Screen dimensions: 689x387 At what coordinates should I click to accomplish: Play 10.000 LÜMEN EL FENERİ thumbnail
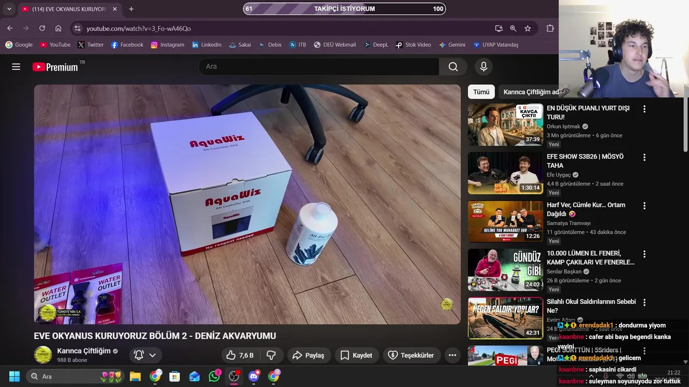tap(505, 270)
